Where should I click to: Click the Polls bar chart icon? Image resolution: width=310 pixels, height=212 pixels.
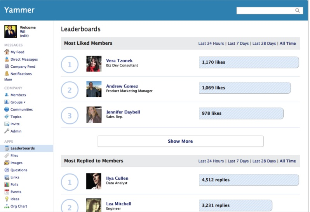(7, 184)
